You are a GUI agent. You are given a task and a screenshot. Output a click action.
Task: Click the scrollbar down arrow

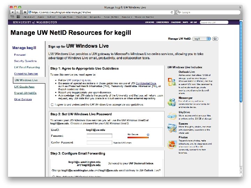241,172
